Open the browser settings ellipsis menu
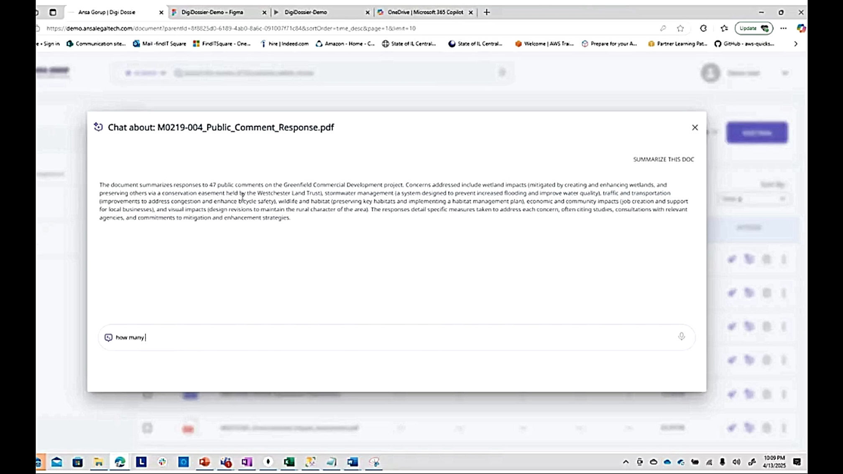 (x=783, y=28)
